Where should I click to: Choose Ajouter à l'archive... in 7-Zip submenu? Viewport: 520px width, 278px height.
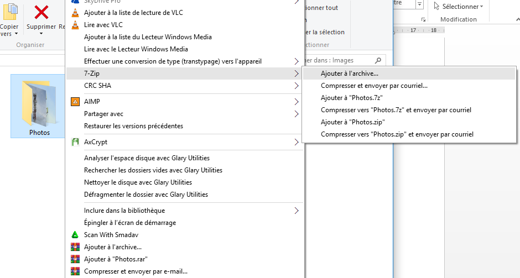coord(409,74)
